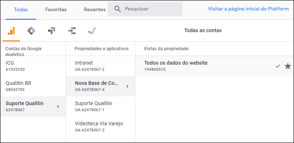This screenshot has width=294, height=143.
Task: Show the Recentes tab
Action: (x=95, y=10)
